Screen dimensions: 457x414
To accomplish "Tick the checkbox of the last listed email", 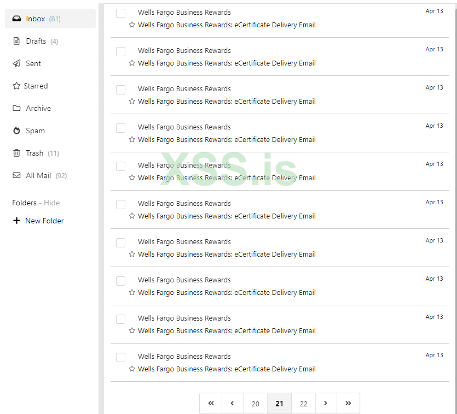I will pos(120,357).
